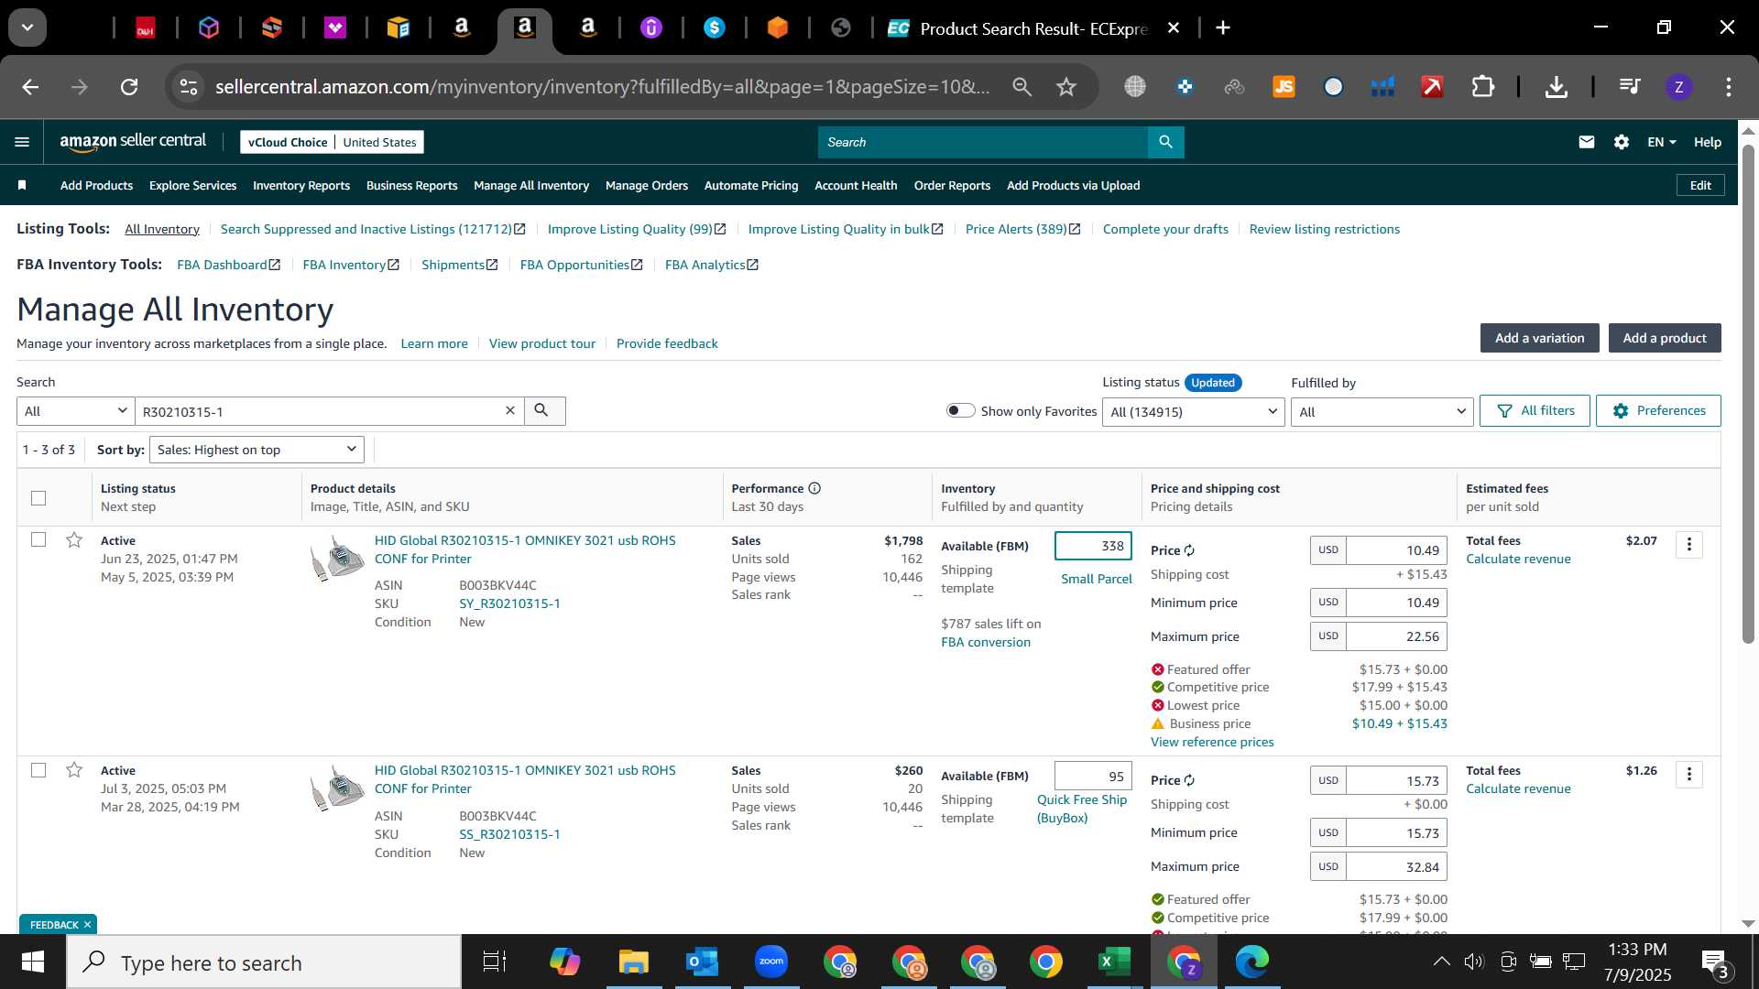Open the SY_R30210315-1 product thumbnail
The height and width of the screenshot is (989, 1759).
[336, 559]
